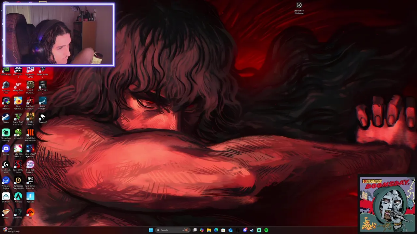
Task: Select the Warframe desktop shortcut
Action: pos(6,198)
